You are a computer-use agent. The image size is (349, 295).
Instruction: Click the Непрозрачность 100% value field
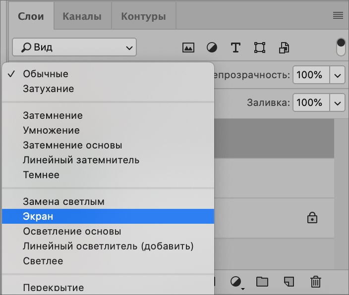(311, 75)
